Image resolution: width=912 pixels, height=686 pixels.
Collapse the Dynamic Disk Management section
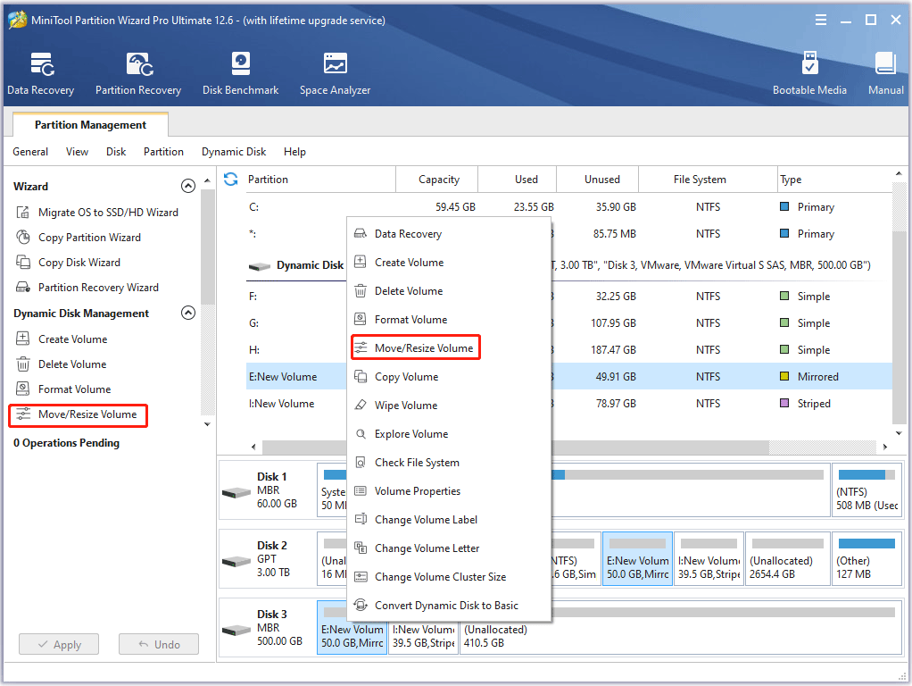187,314
